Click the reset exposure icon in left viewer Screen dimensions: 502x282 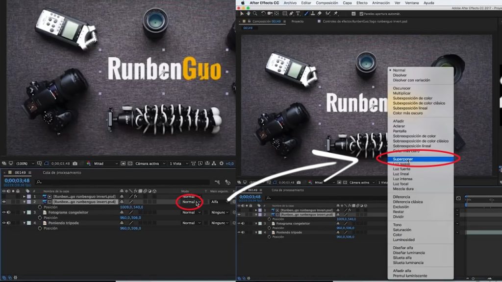(221, 164)
